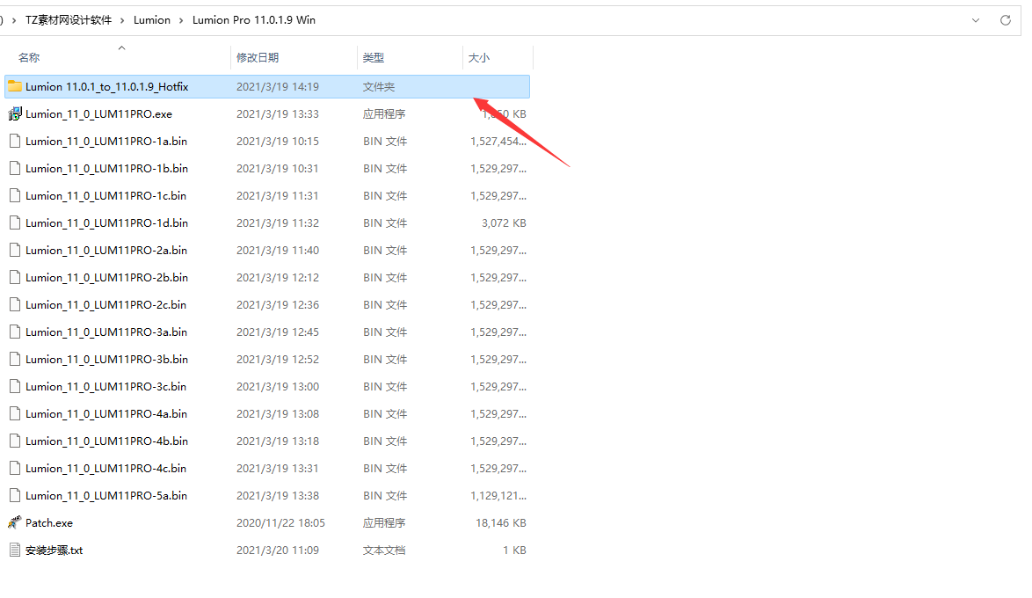This screenshot has width=1032, height=598.
Task: Click the 1 KB size cell
Action: [515, 550]
